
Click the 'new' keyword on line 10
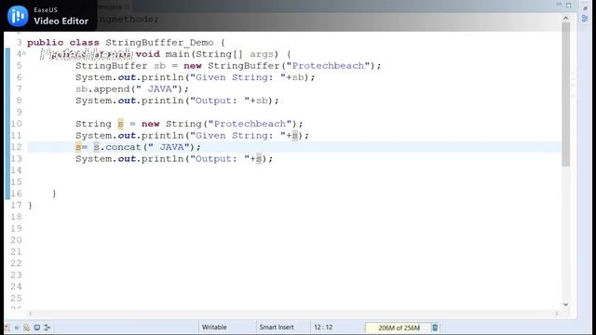click(151, 124)
